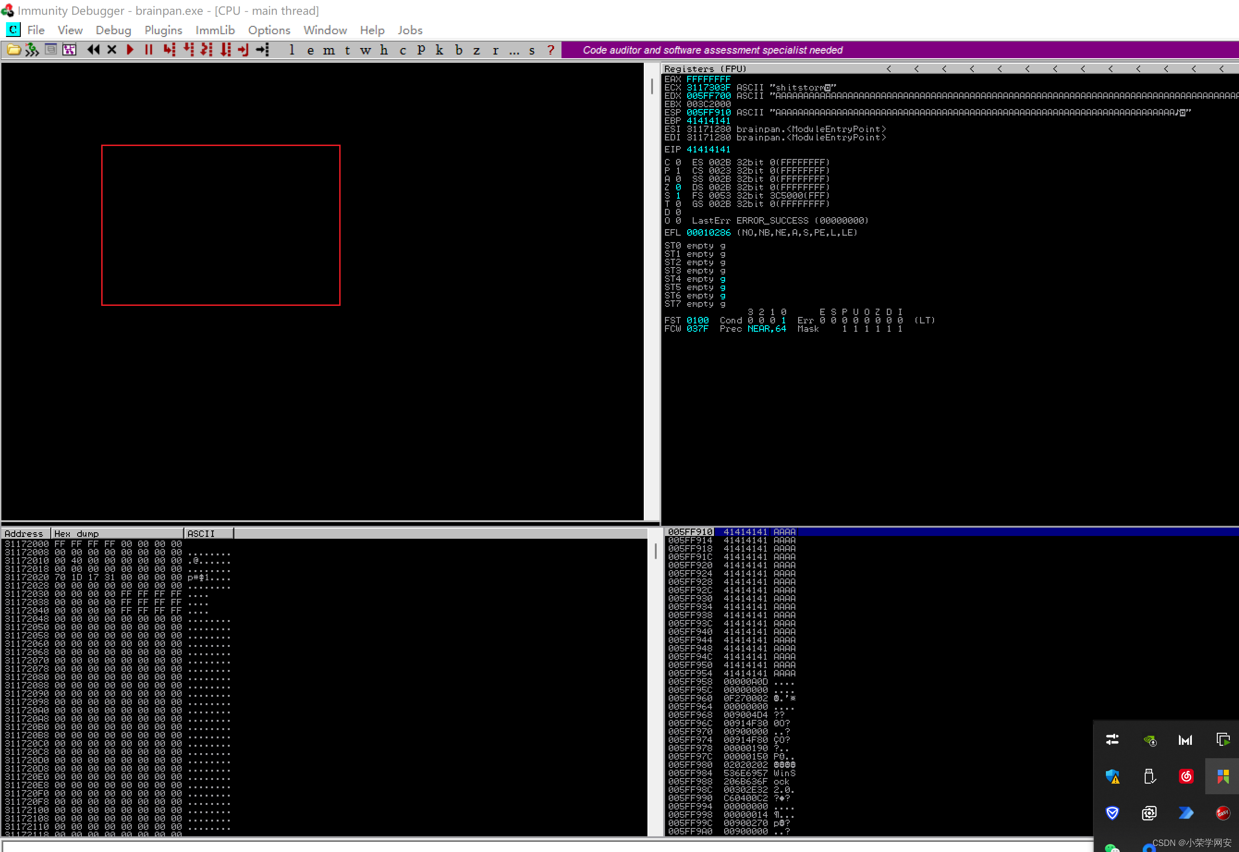Viewport: 1239px width, 852px height.
Task: Show Windows list via 'w' button
Action: click(x=365, y=50)
